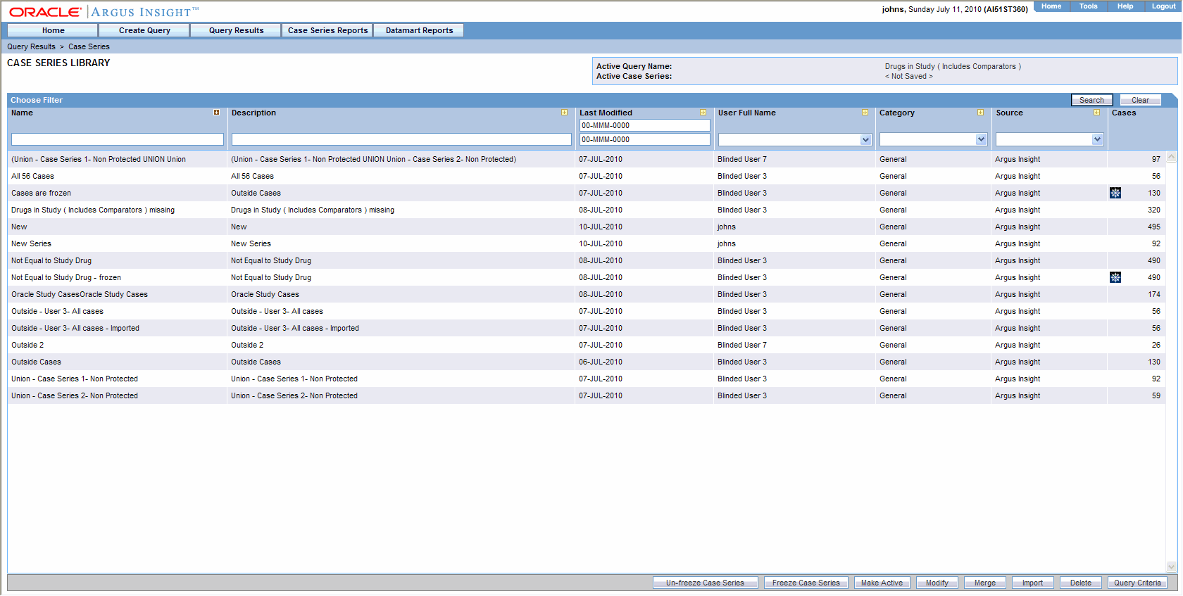Image resolution: width=1183 pixels, height=596 pixels.
Task: Select the 'Cases are frozen' case series name
Action: click(41, 193)
